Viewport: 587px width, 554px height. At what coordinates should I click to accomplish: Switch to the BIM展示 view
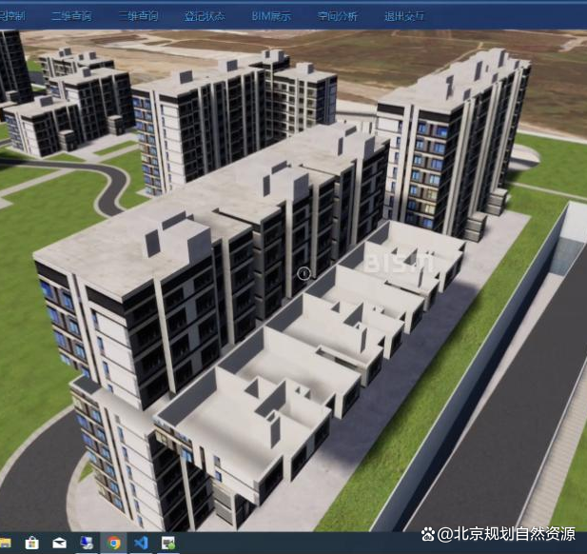(272, 16)
